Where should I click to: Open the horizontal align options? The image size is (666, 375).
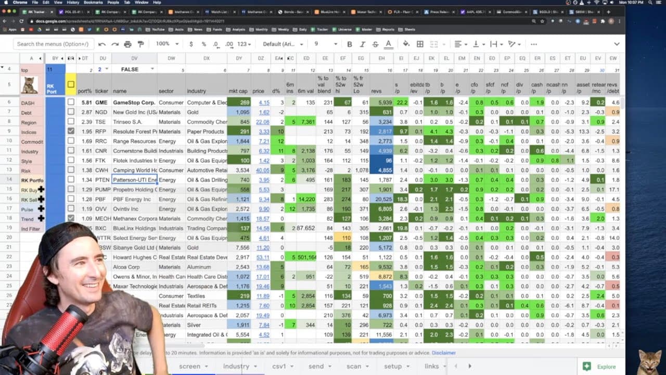point(461,44)
